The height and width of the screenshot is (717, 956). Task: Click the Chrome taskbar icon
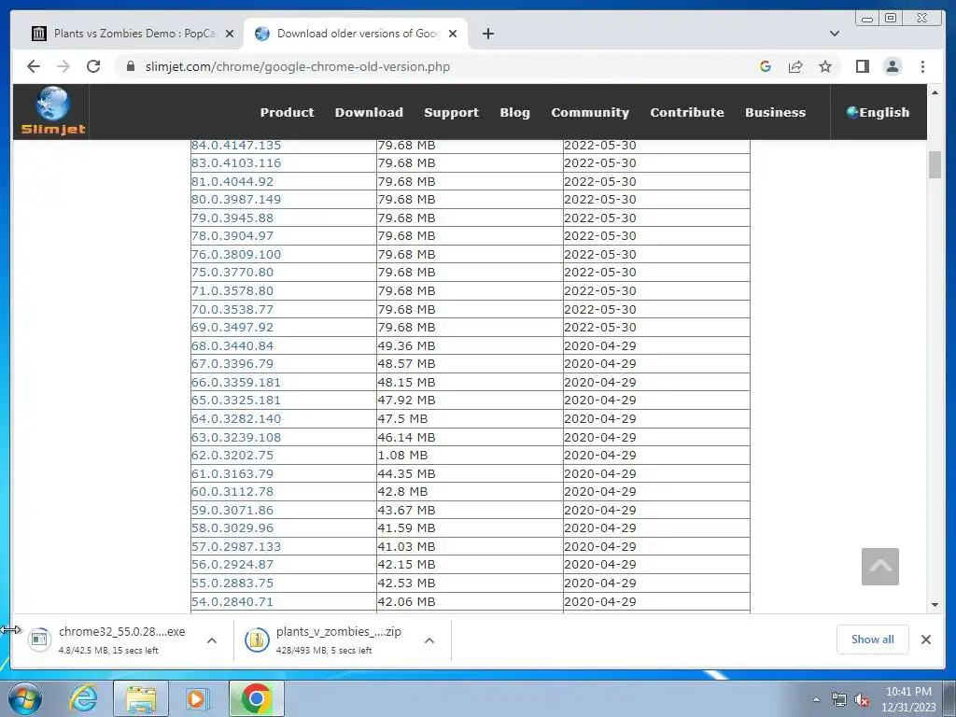pos(256,698)
